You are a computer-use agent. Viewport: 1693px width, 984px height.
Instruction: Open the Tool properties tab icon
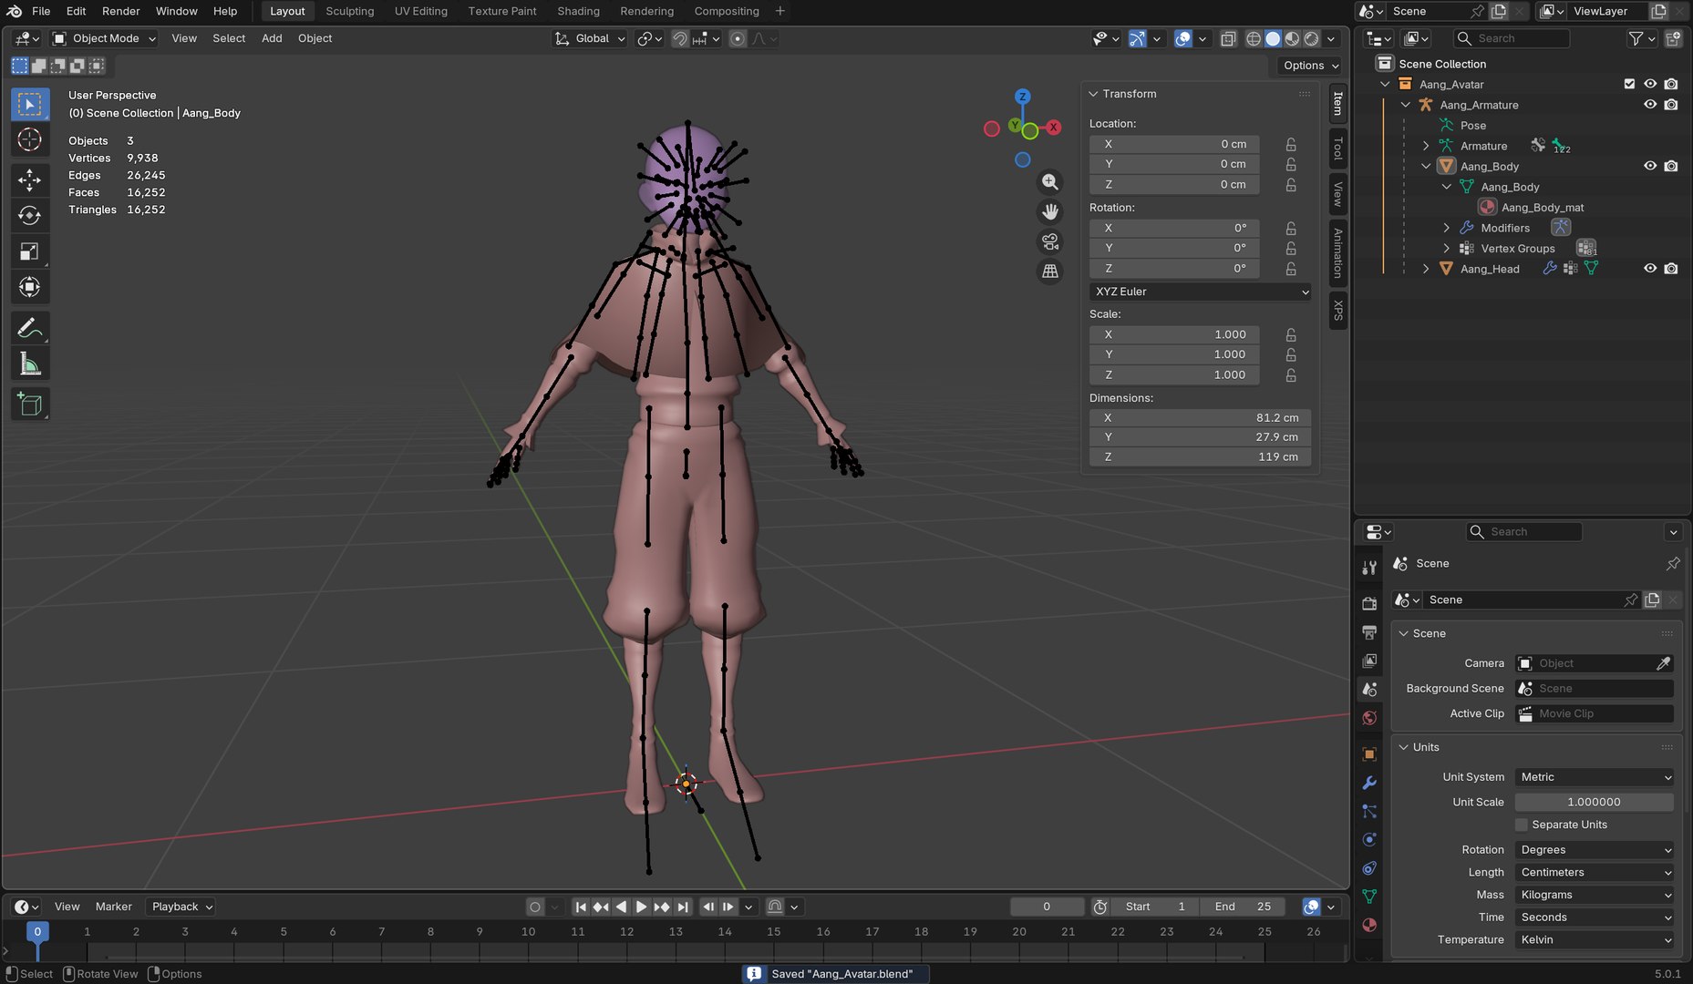point(1369,567)
